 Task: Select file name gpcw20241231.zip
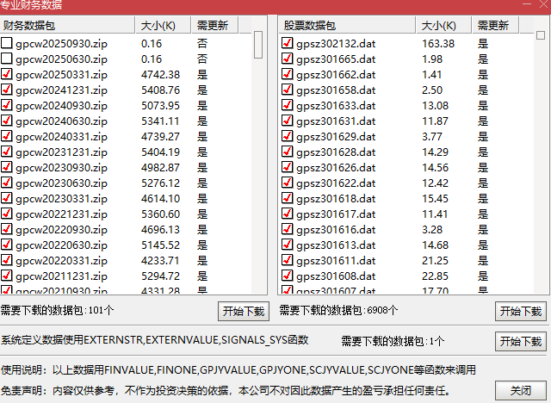click(61, 90)
